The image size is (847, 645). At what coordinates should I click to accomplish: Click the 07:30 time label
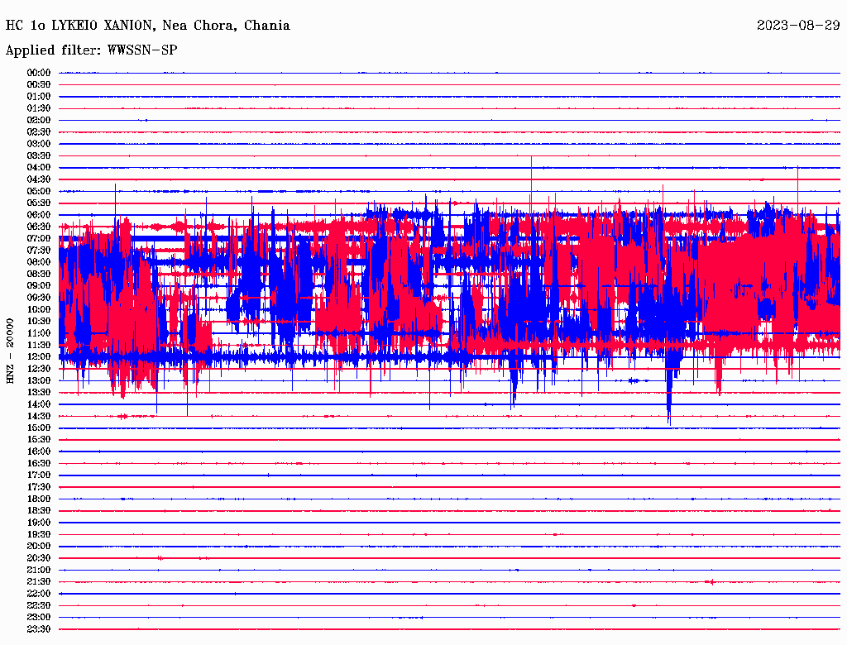coord(39,250)
